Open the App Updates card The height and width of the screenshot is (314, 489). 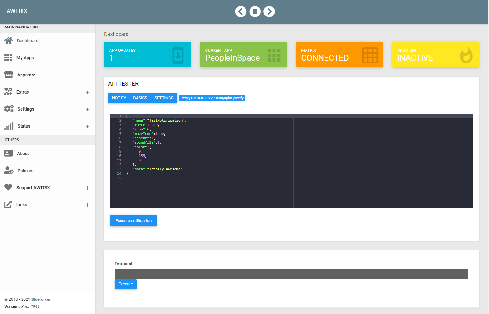(147, 55)
